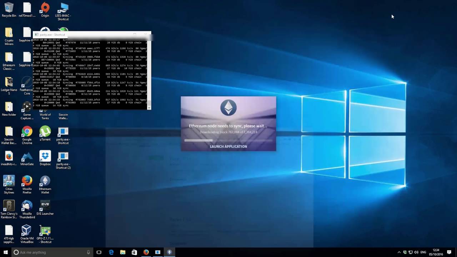457x257 pixels.
Task: Open the volume control in system tray
Action: (416, 252)
